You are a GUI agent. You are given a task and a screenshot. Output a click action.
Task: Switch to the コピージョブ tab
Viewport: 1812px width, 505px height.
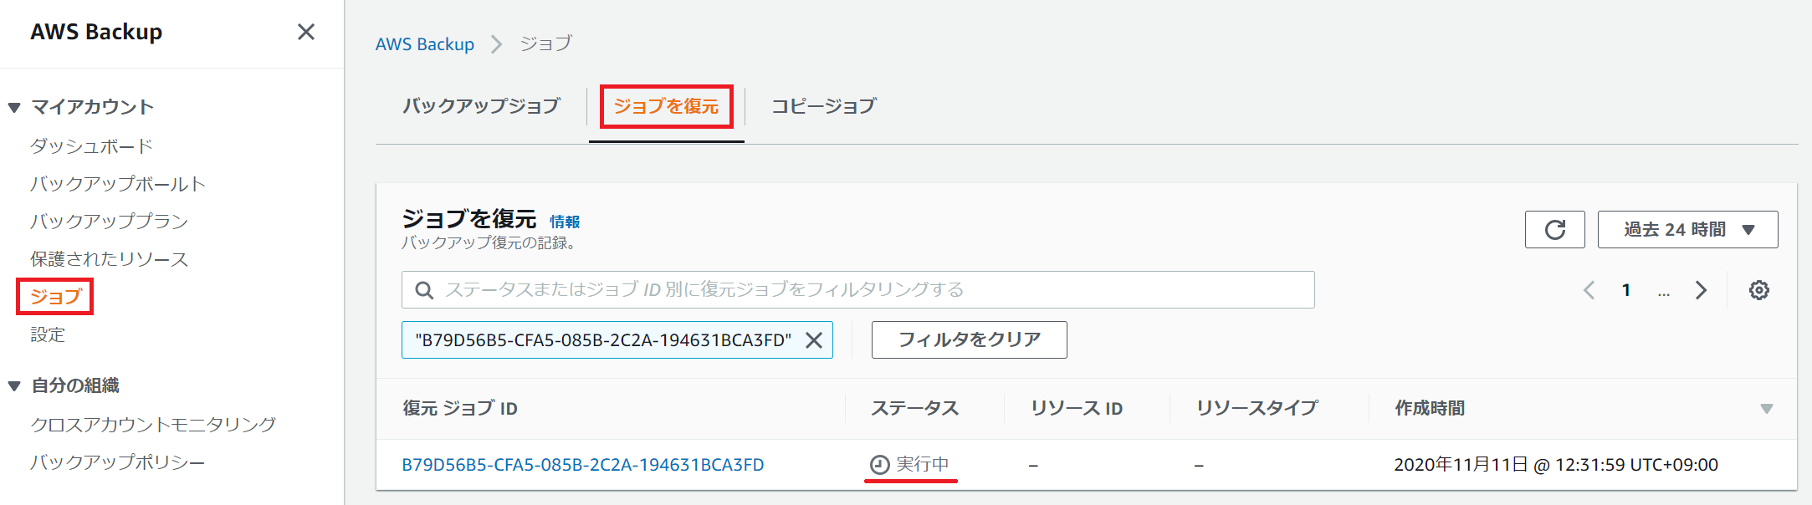(823, 106)
